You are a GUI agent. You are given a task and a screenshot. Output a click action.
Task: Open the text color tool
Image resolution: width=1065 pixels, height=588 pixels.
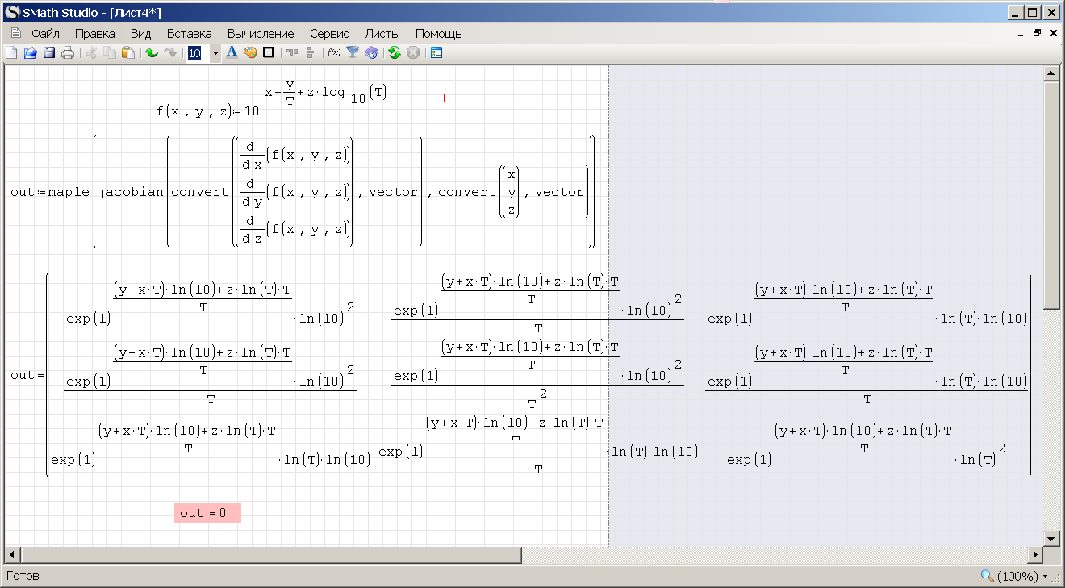[x=232, y=53]
